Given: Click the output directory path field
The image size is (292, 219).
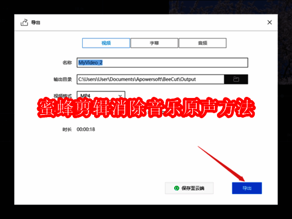Looking at the screenshot, I should pyautogui.click(x=151, y=79).
